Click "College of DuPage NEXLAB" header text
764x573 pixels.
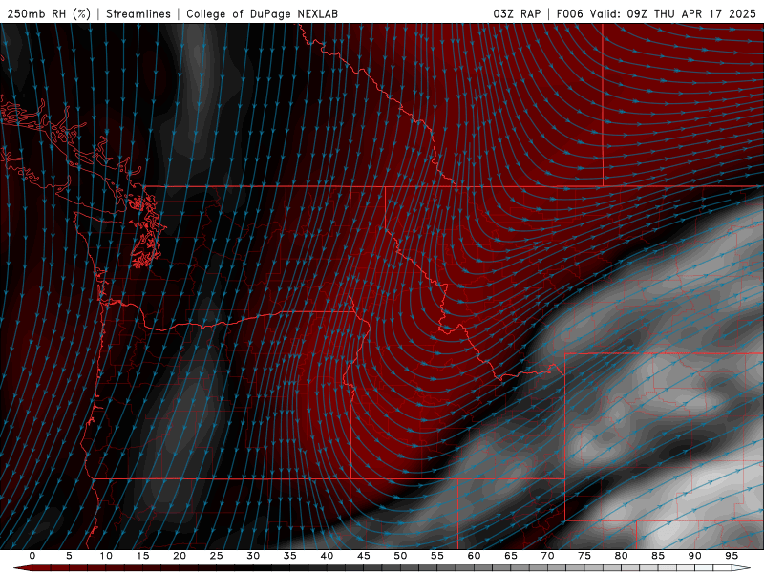(262, 13)
